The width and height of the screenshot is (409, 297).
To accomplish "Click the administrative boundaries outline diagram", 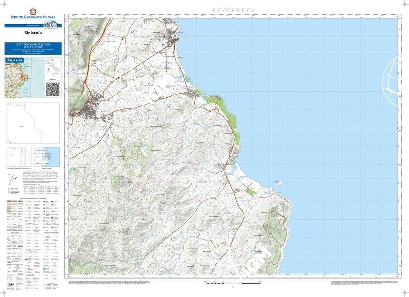I will click(x=33, y=123).
